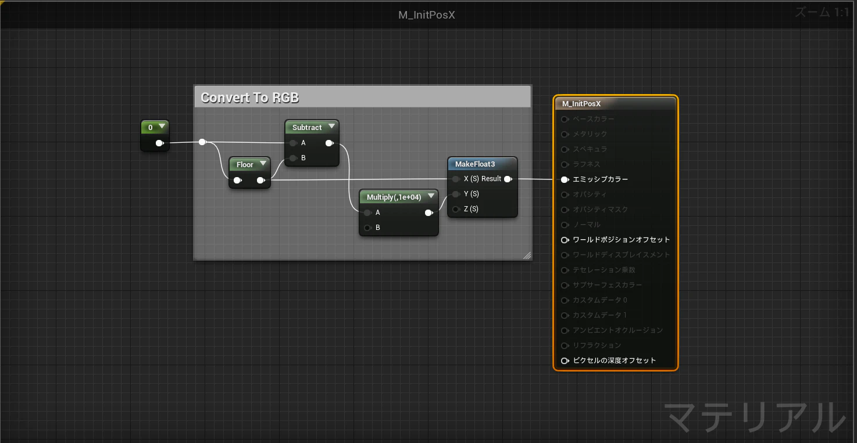Screen dimensions: 857x443
Task: Select the Floor node title
Action: tap(245, 165)
